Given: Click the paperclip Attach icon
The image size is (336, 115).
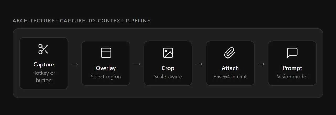Looking at the screenshot, I should [x=230, y=53].
